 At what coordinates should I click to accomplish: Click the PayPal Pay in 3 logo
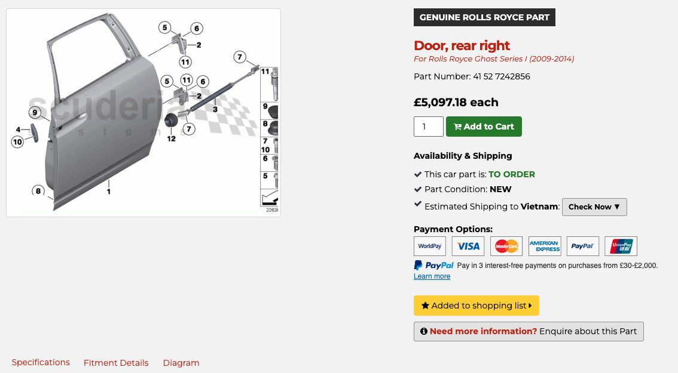pos(433,266)
